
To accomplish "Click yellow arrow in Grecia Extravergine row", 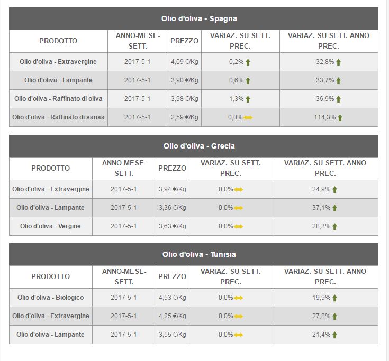I will [238, 190].
